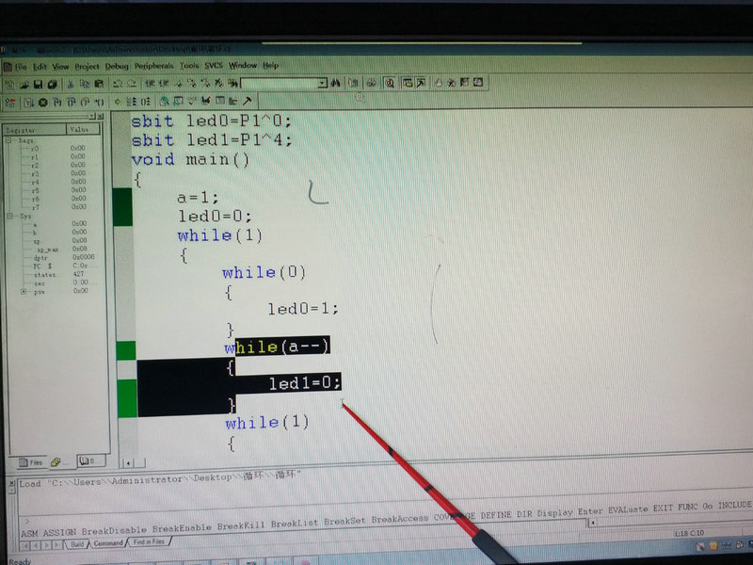Toggle the Build output tab

coord(78,544)
